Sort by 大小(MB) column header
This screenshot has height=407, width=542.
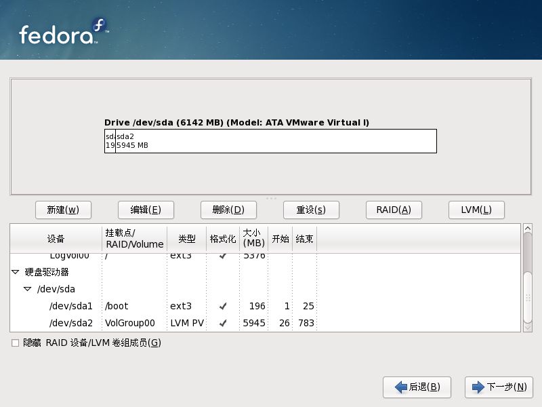click(x=253, y=239)
